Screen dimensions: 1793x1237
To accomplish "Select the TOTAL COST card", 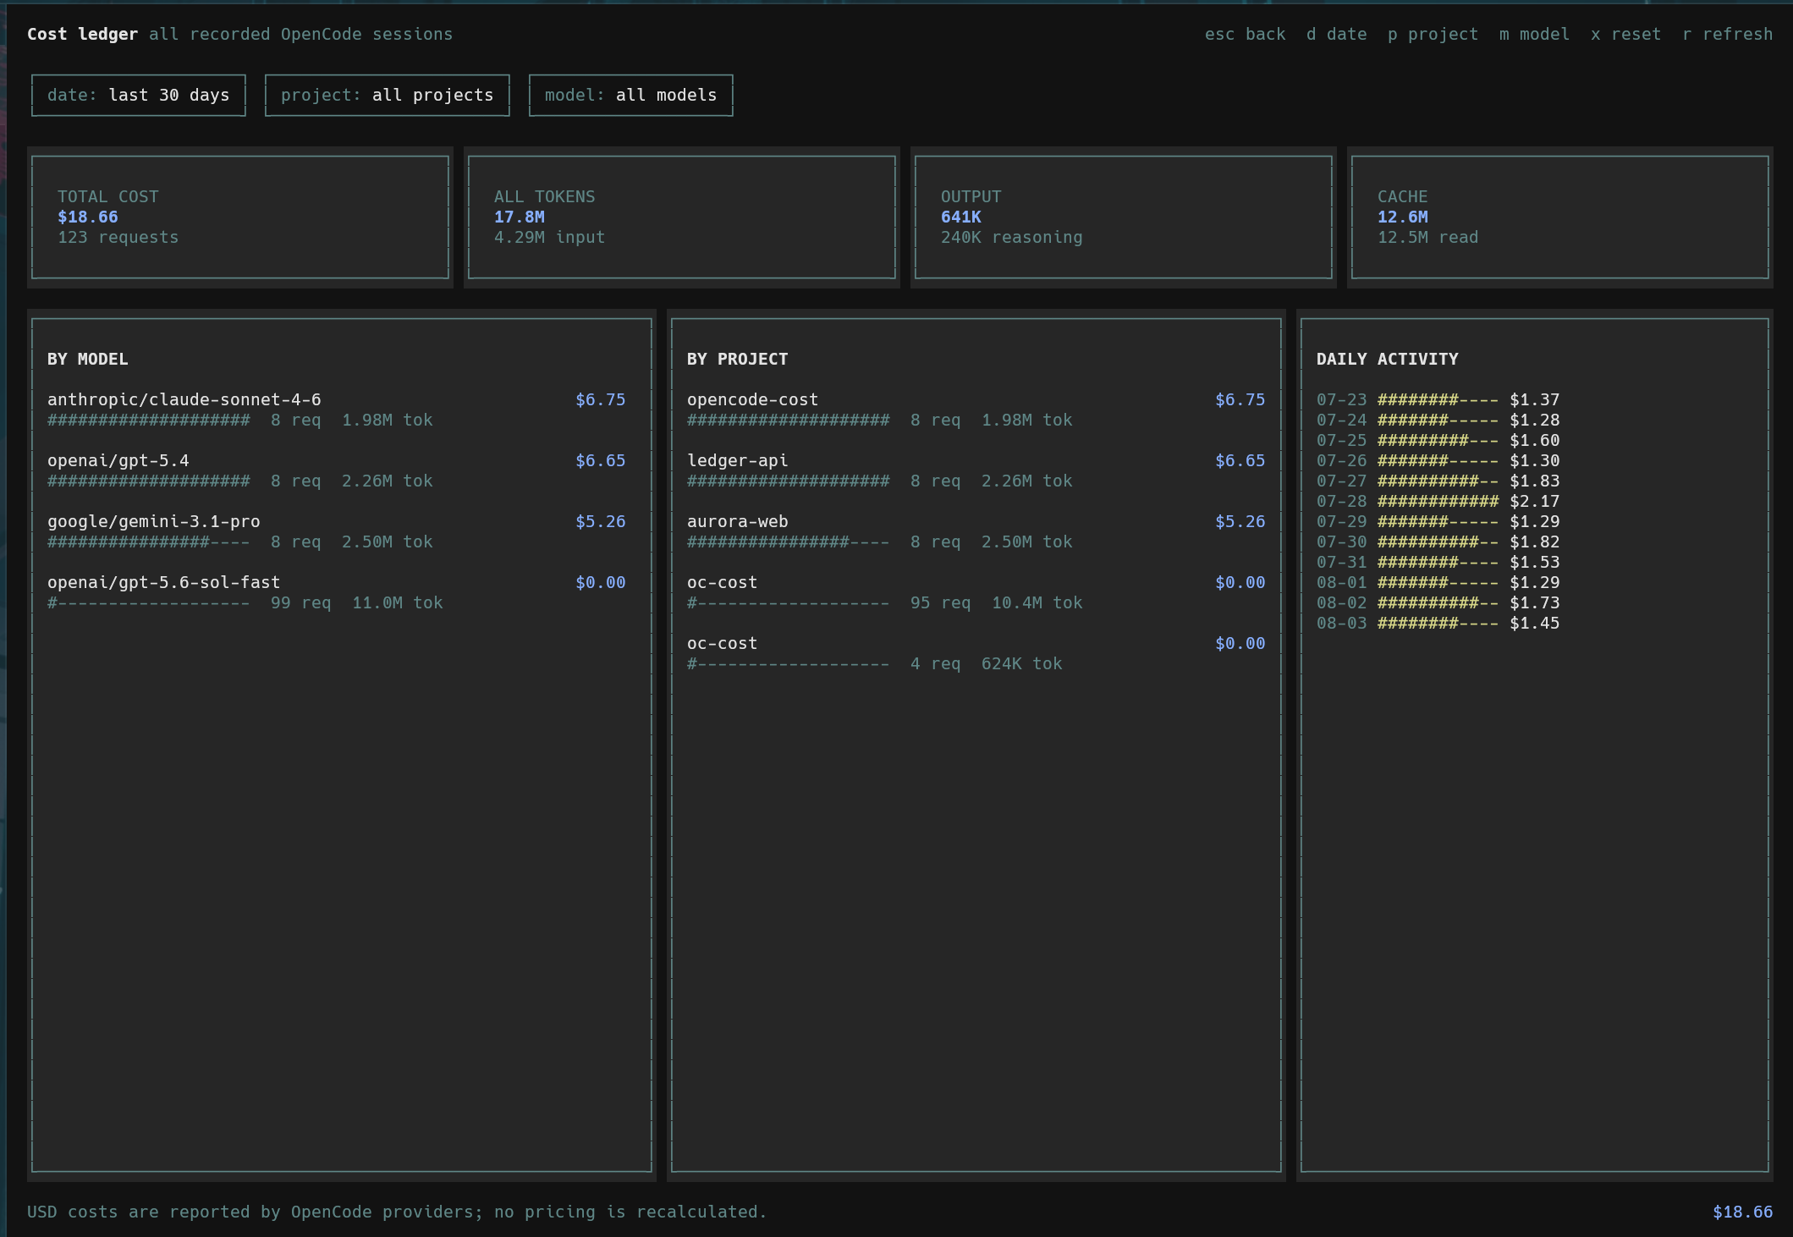I will pos(240,217).
